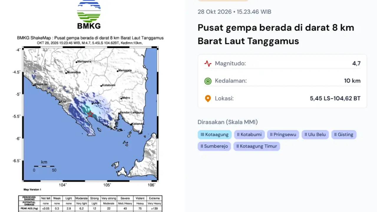377x212 pixels.
Task: Click the red magnitude pulse icon
Action: pos(208,64)
